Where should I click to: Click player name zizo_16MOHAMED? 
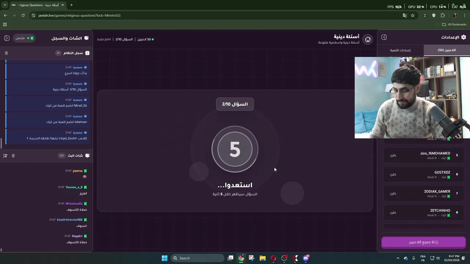coord(435,153)
